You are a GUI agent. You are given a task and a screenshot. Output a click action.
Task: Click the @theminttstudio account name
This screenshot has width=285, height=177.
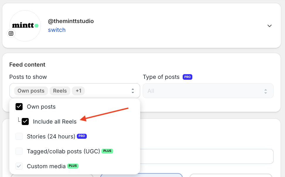coord(71,21)
